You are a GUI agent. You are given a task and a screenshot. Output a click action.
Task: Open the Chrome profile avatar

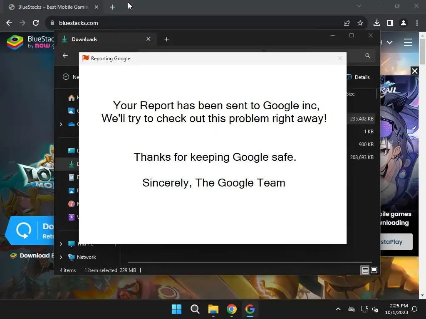click(404, 23)
